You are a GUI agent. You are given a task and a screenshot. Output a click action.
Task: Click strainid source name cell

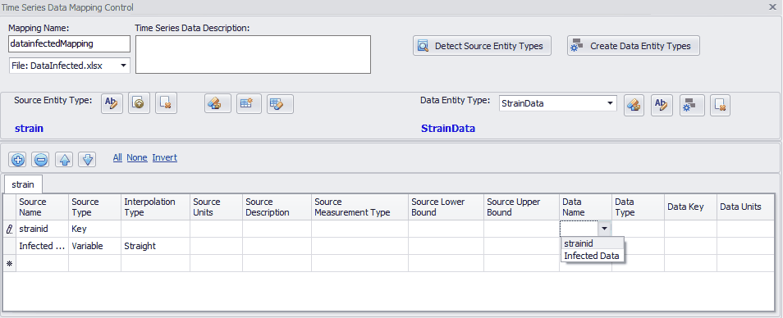(x=43, y=229)
